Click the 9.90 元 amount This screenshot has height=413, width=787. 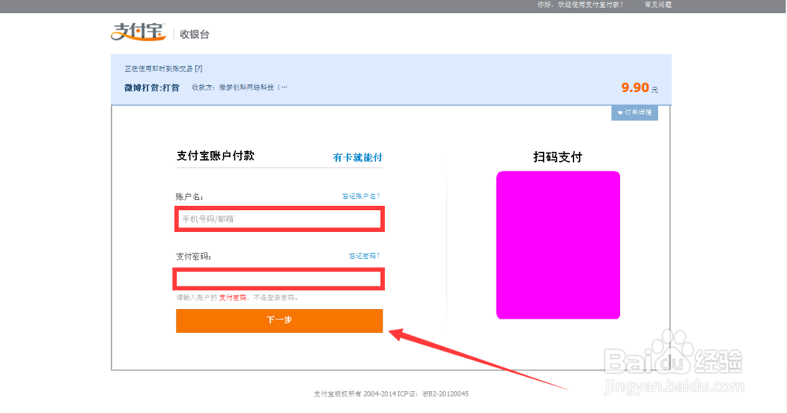[639, 88]
